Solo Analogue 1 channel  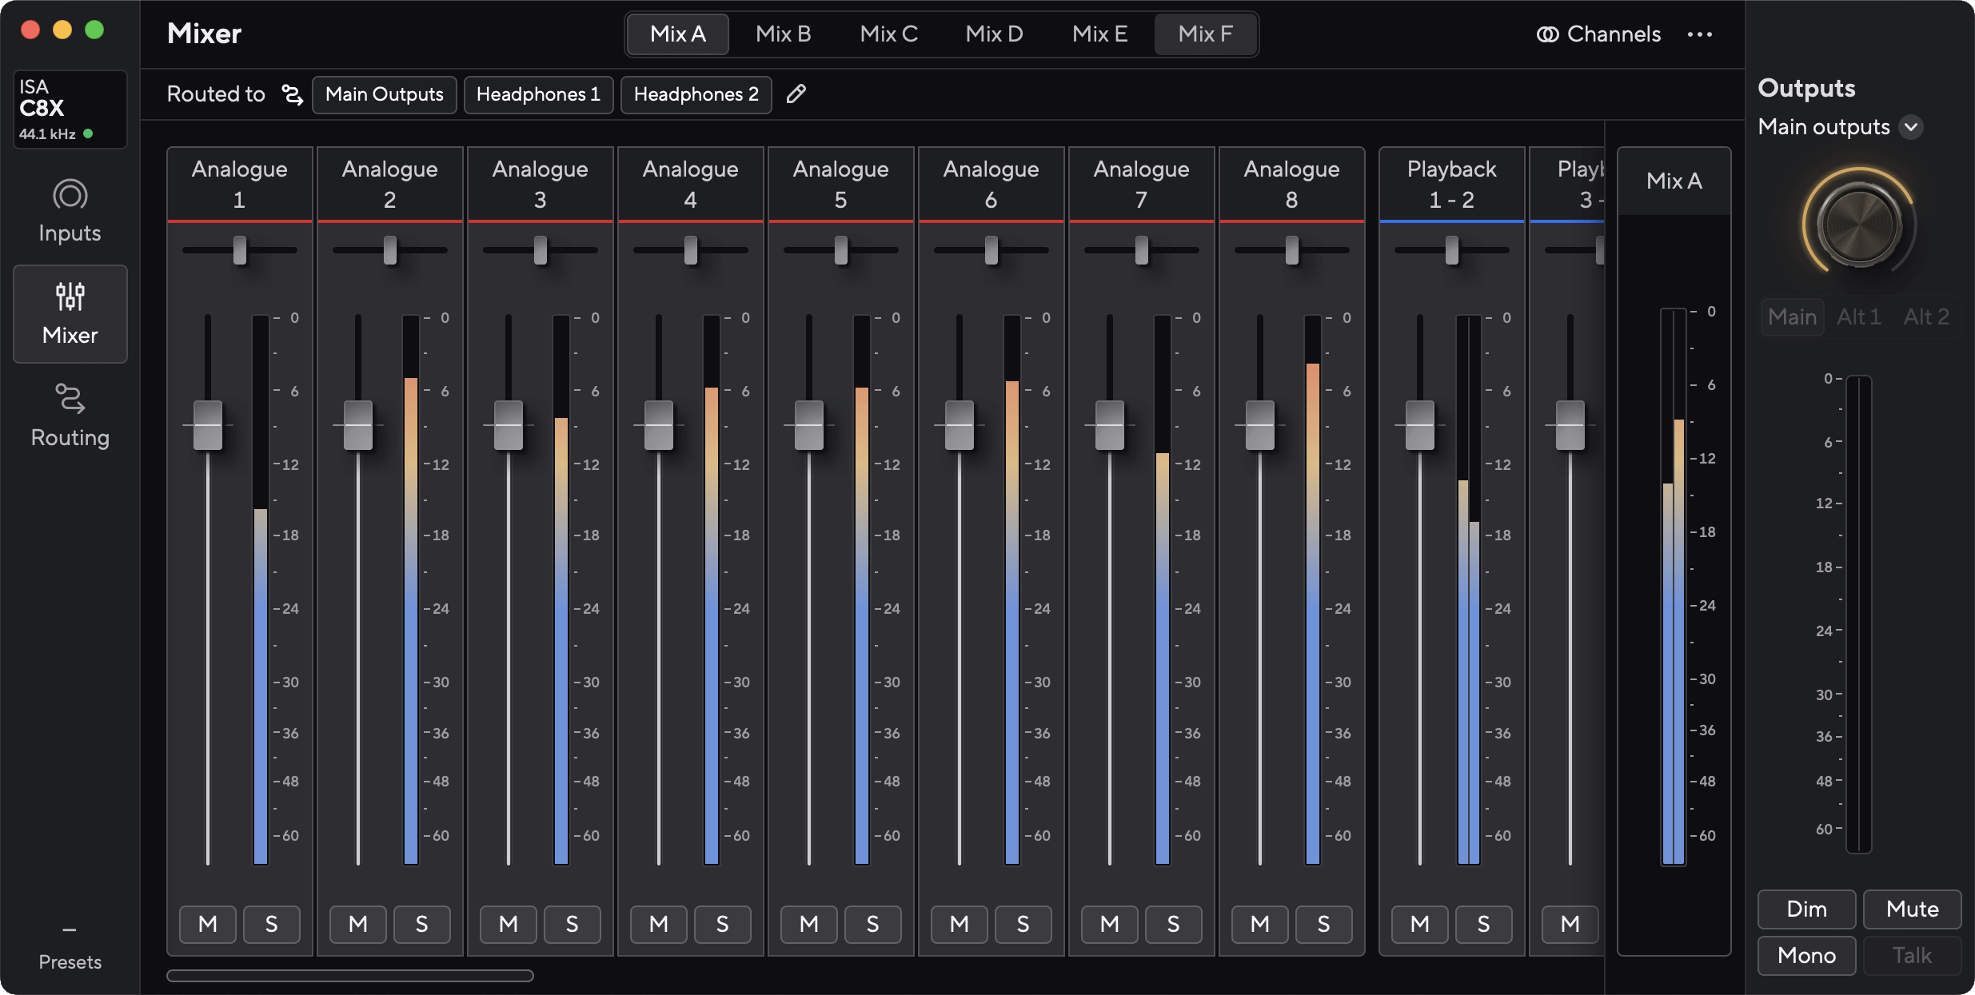point(272,925)
